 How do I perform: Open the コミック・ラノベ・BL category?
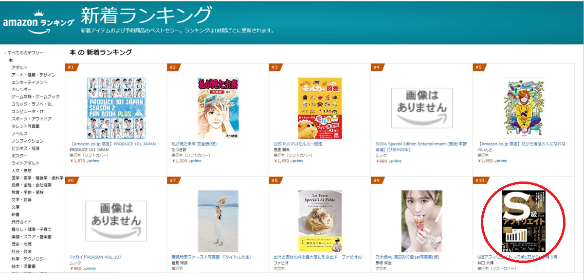(32, 104)
